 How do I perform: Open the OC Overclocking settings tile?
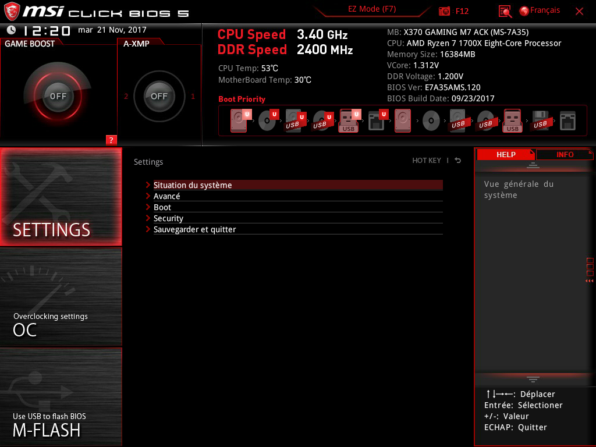[x=61, y=297]
